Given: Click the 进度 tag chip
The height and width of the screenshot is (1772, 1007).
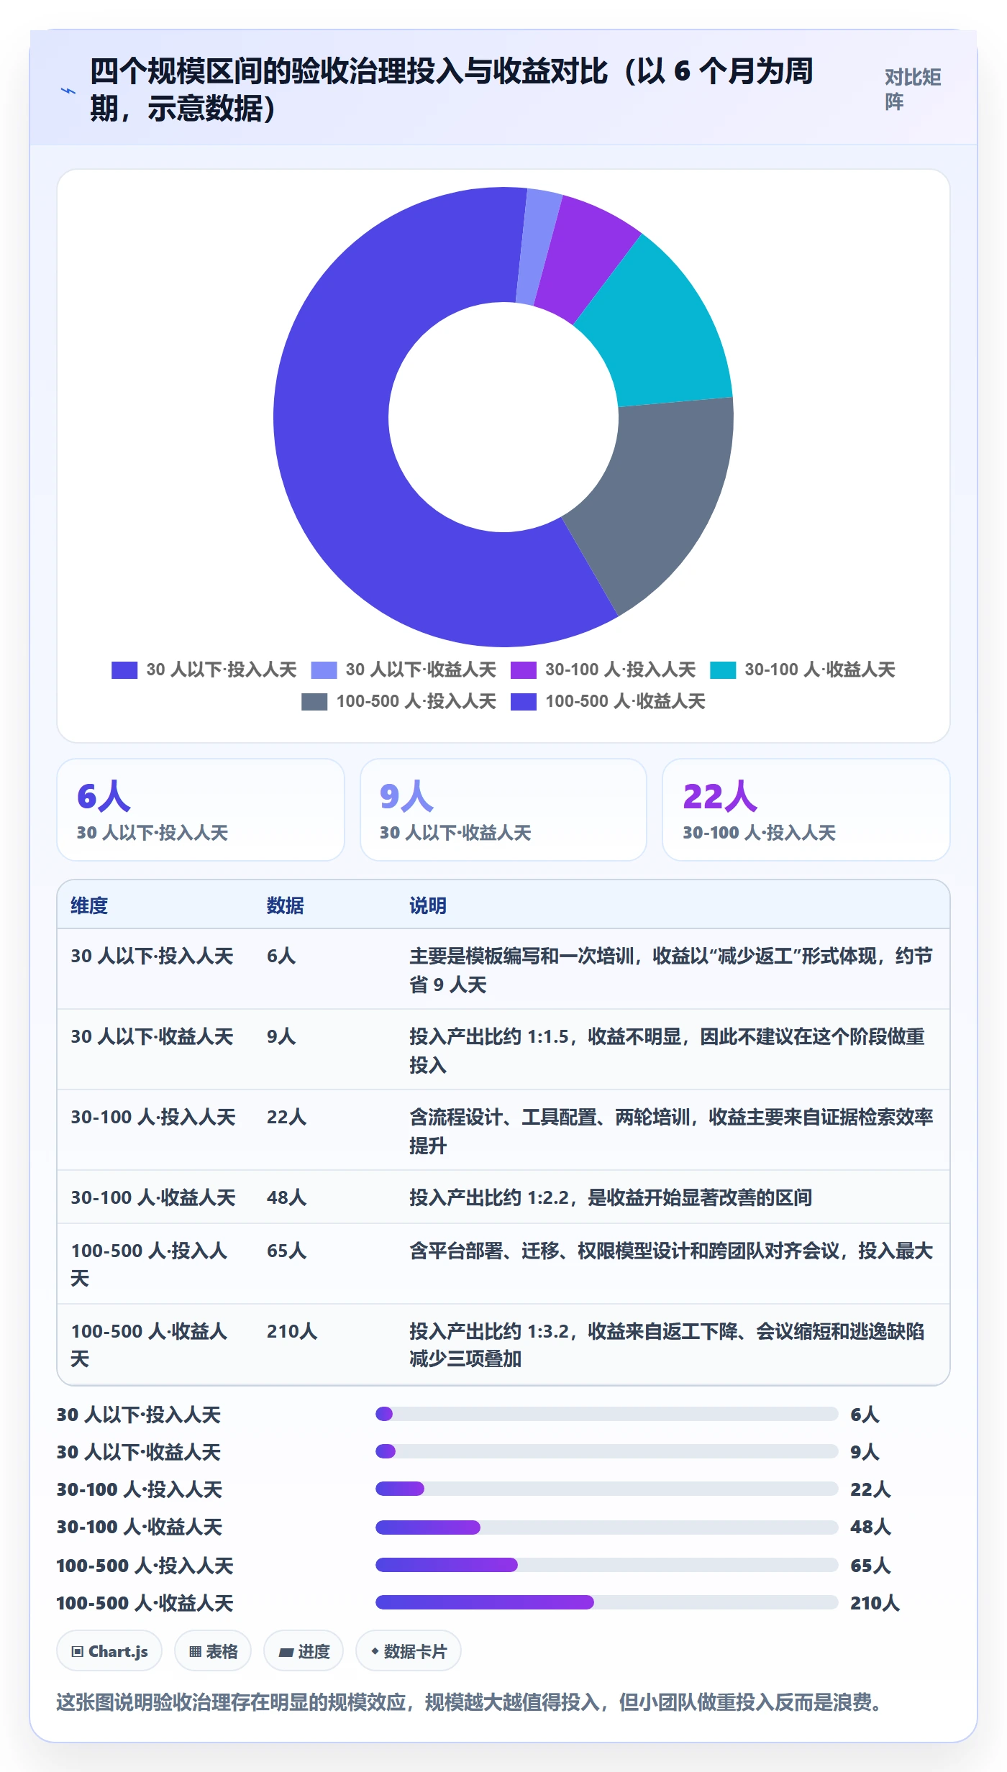Looking at the screenshot, I should pos(304,1651).
